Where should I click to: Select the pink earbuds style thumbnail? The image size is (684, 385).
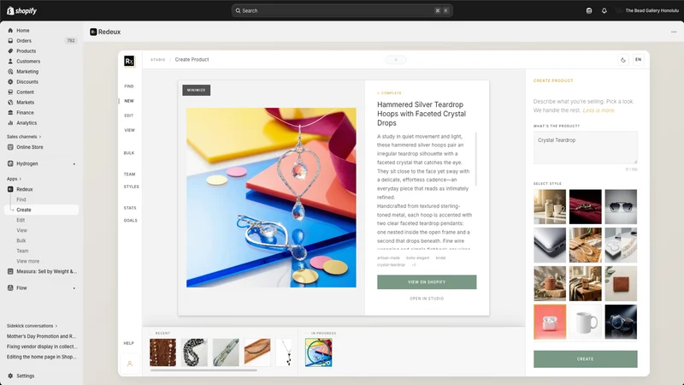[550, 323]
